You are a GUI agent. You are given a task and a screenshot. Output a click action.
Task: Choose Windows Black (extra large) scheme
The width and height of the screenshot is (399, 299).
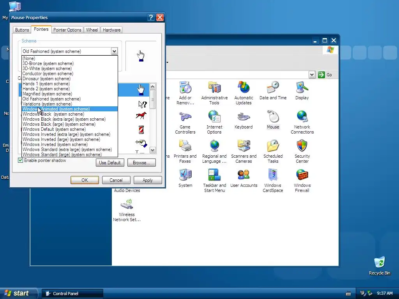[69, 119]
